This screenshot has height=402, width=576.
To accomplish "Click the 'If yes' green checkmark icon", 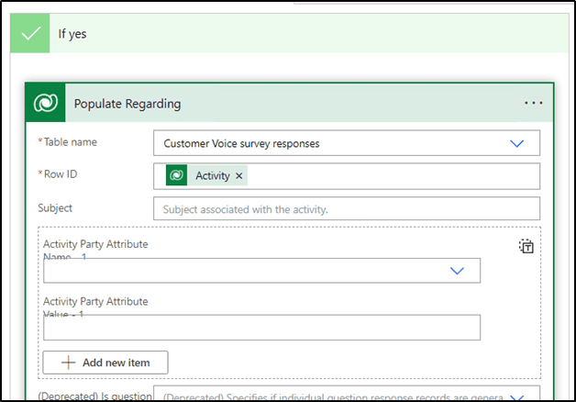I will point(30,33).
